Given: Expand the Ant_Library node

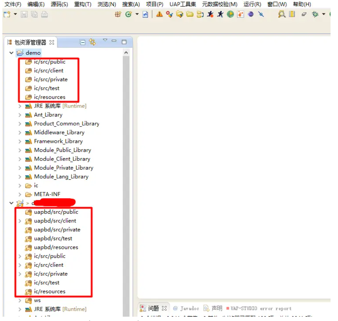Looking at the screenshot, I should 20,115.
